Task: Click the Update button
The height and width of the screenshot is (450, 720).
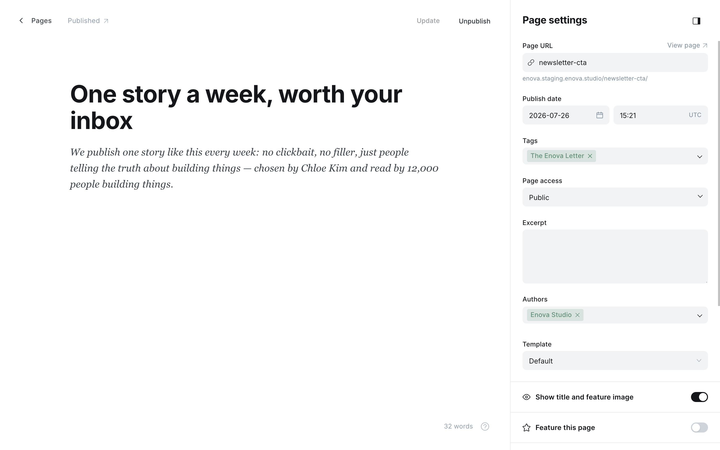Action: 428,21
